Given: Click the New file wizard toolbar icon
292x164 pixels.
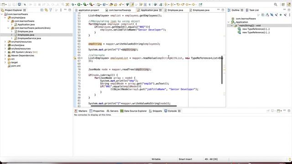Looking at the screenshot, I should (3, 5).
